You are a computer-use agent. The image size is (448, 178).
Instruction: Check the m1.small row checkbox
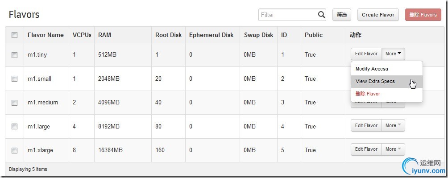[x=14, y=79]
